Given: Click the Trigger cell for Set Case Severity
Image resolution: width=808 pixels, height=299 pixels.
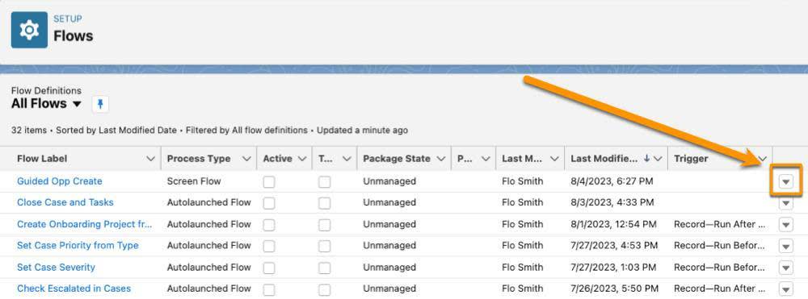Looking at the screenshot, I should pos(719,267).
